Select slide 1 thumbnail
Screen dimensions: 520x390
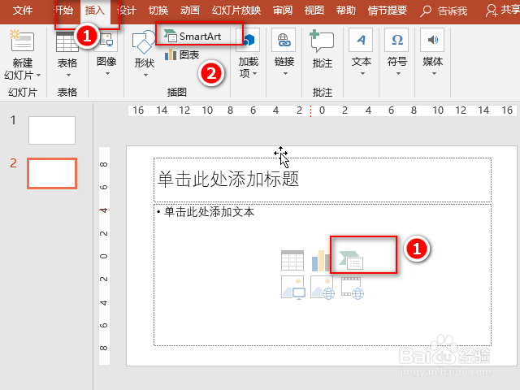[x=52, y=130]
